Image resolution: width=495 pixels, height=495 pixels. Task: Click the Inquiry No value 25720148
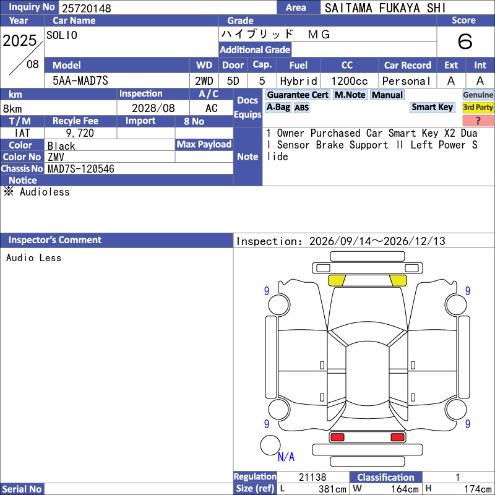coord(87,8)
